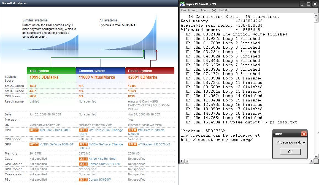319x185 pixels.
Task: Open NVIDIA GeForce 9600 GT link
Action: click(x=56, y=144)
